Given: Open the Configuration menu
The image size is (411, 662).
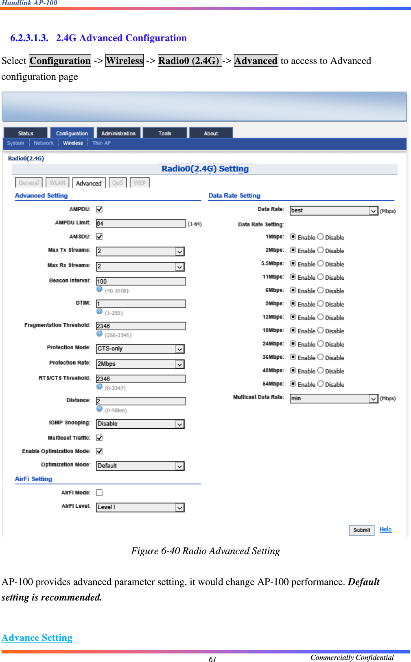Looking at the screenshot, I should tap(72, 133).
